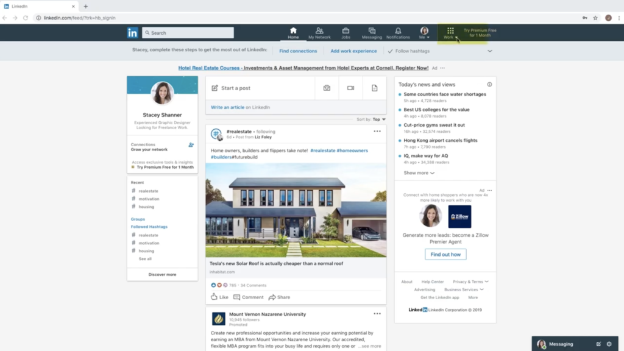
Task: Open 'IQ, make way for AQ' story
Action: (x=425, y=155)
